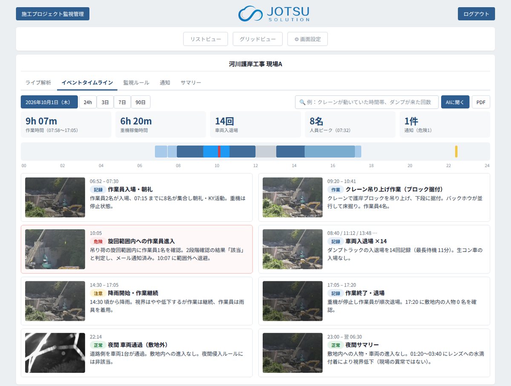Click the red danger marker on timeline
The image size is (511, 386).
(219, 152)
